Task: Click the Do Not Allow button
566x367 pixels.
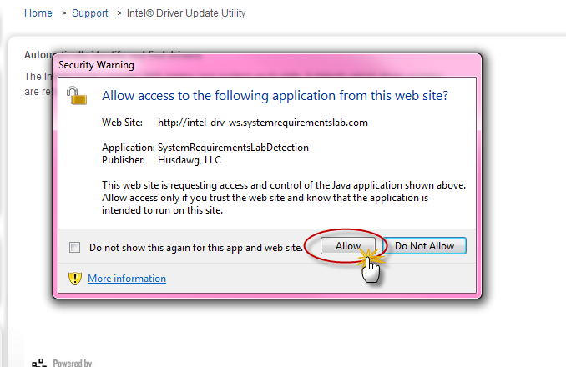Action: [x=424, y=246]
